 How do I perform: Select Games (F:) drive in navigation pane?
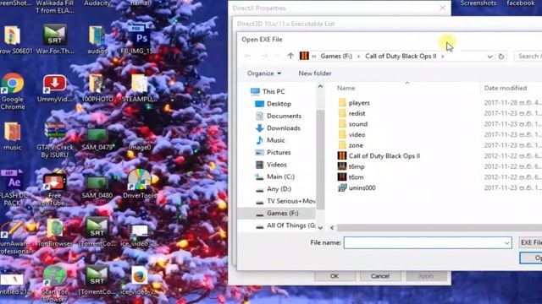tap(277, 214)
